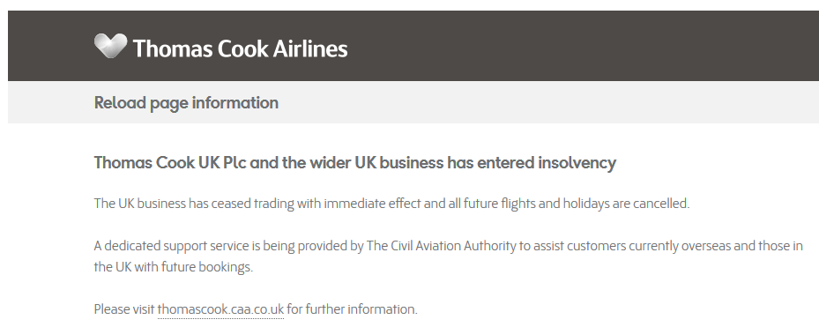Click the Reload page information heading
The image size is (819, 327).
tap(186, 103)
